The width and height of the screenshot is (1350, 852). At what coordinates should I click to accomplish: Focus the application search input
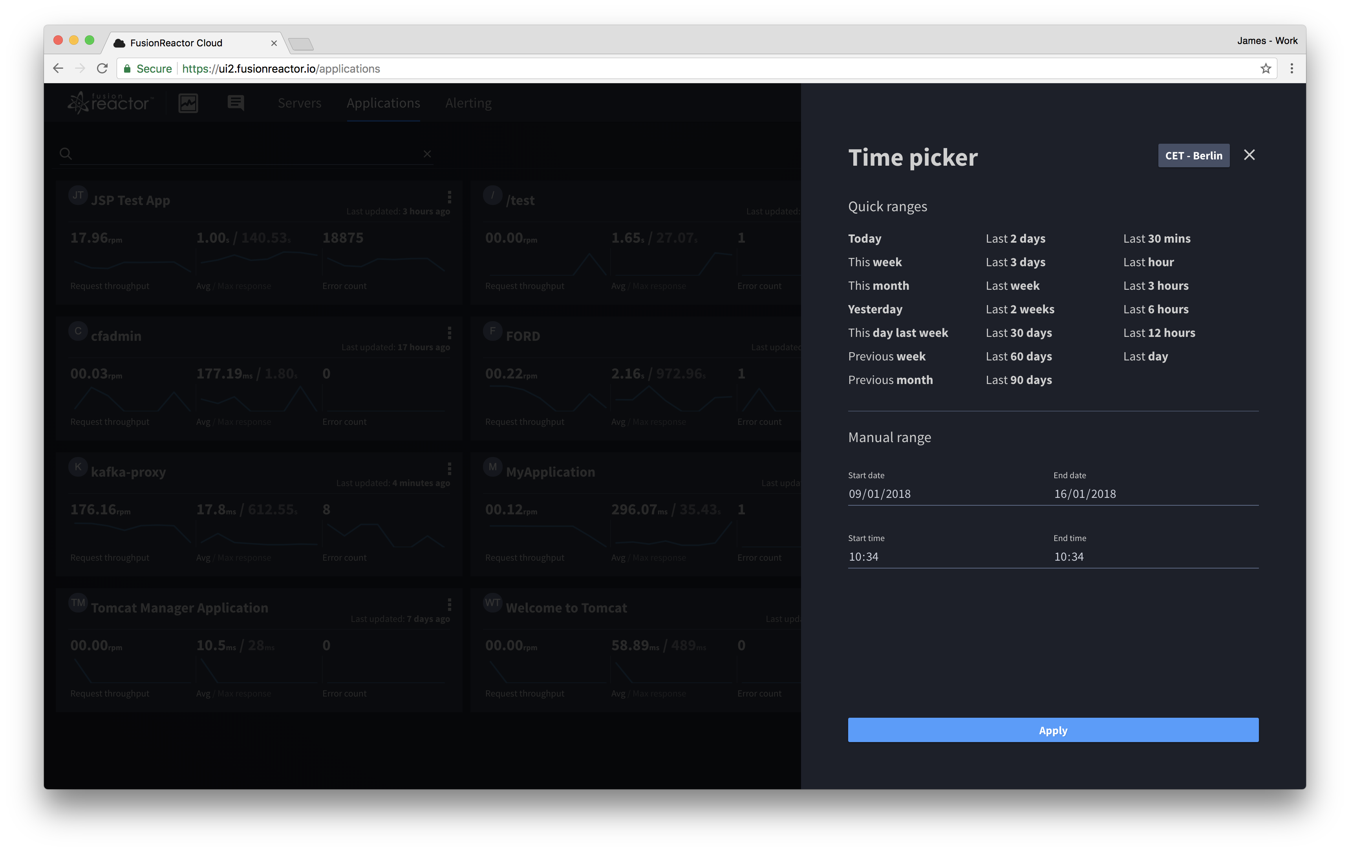247,154
